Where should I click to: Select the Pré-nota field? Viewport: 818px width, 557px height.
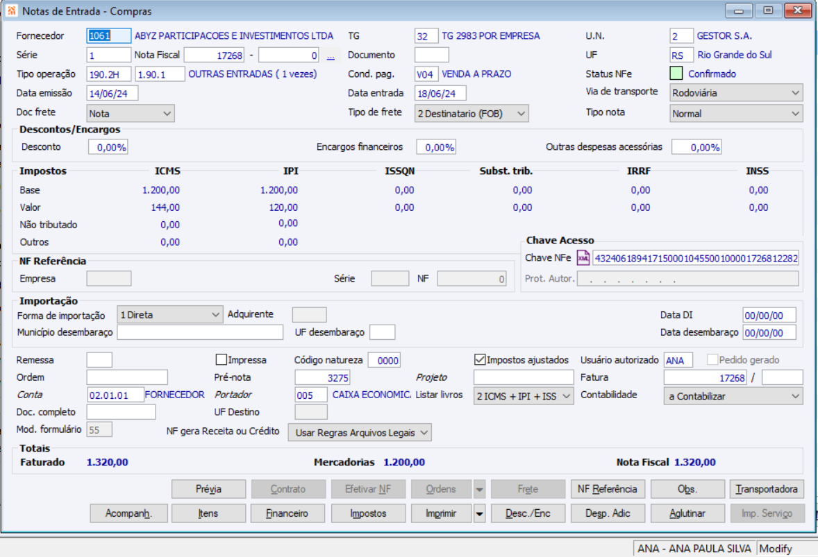(x=322, y=377)
